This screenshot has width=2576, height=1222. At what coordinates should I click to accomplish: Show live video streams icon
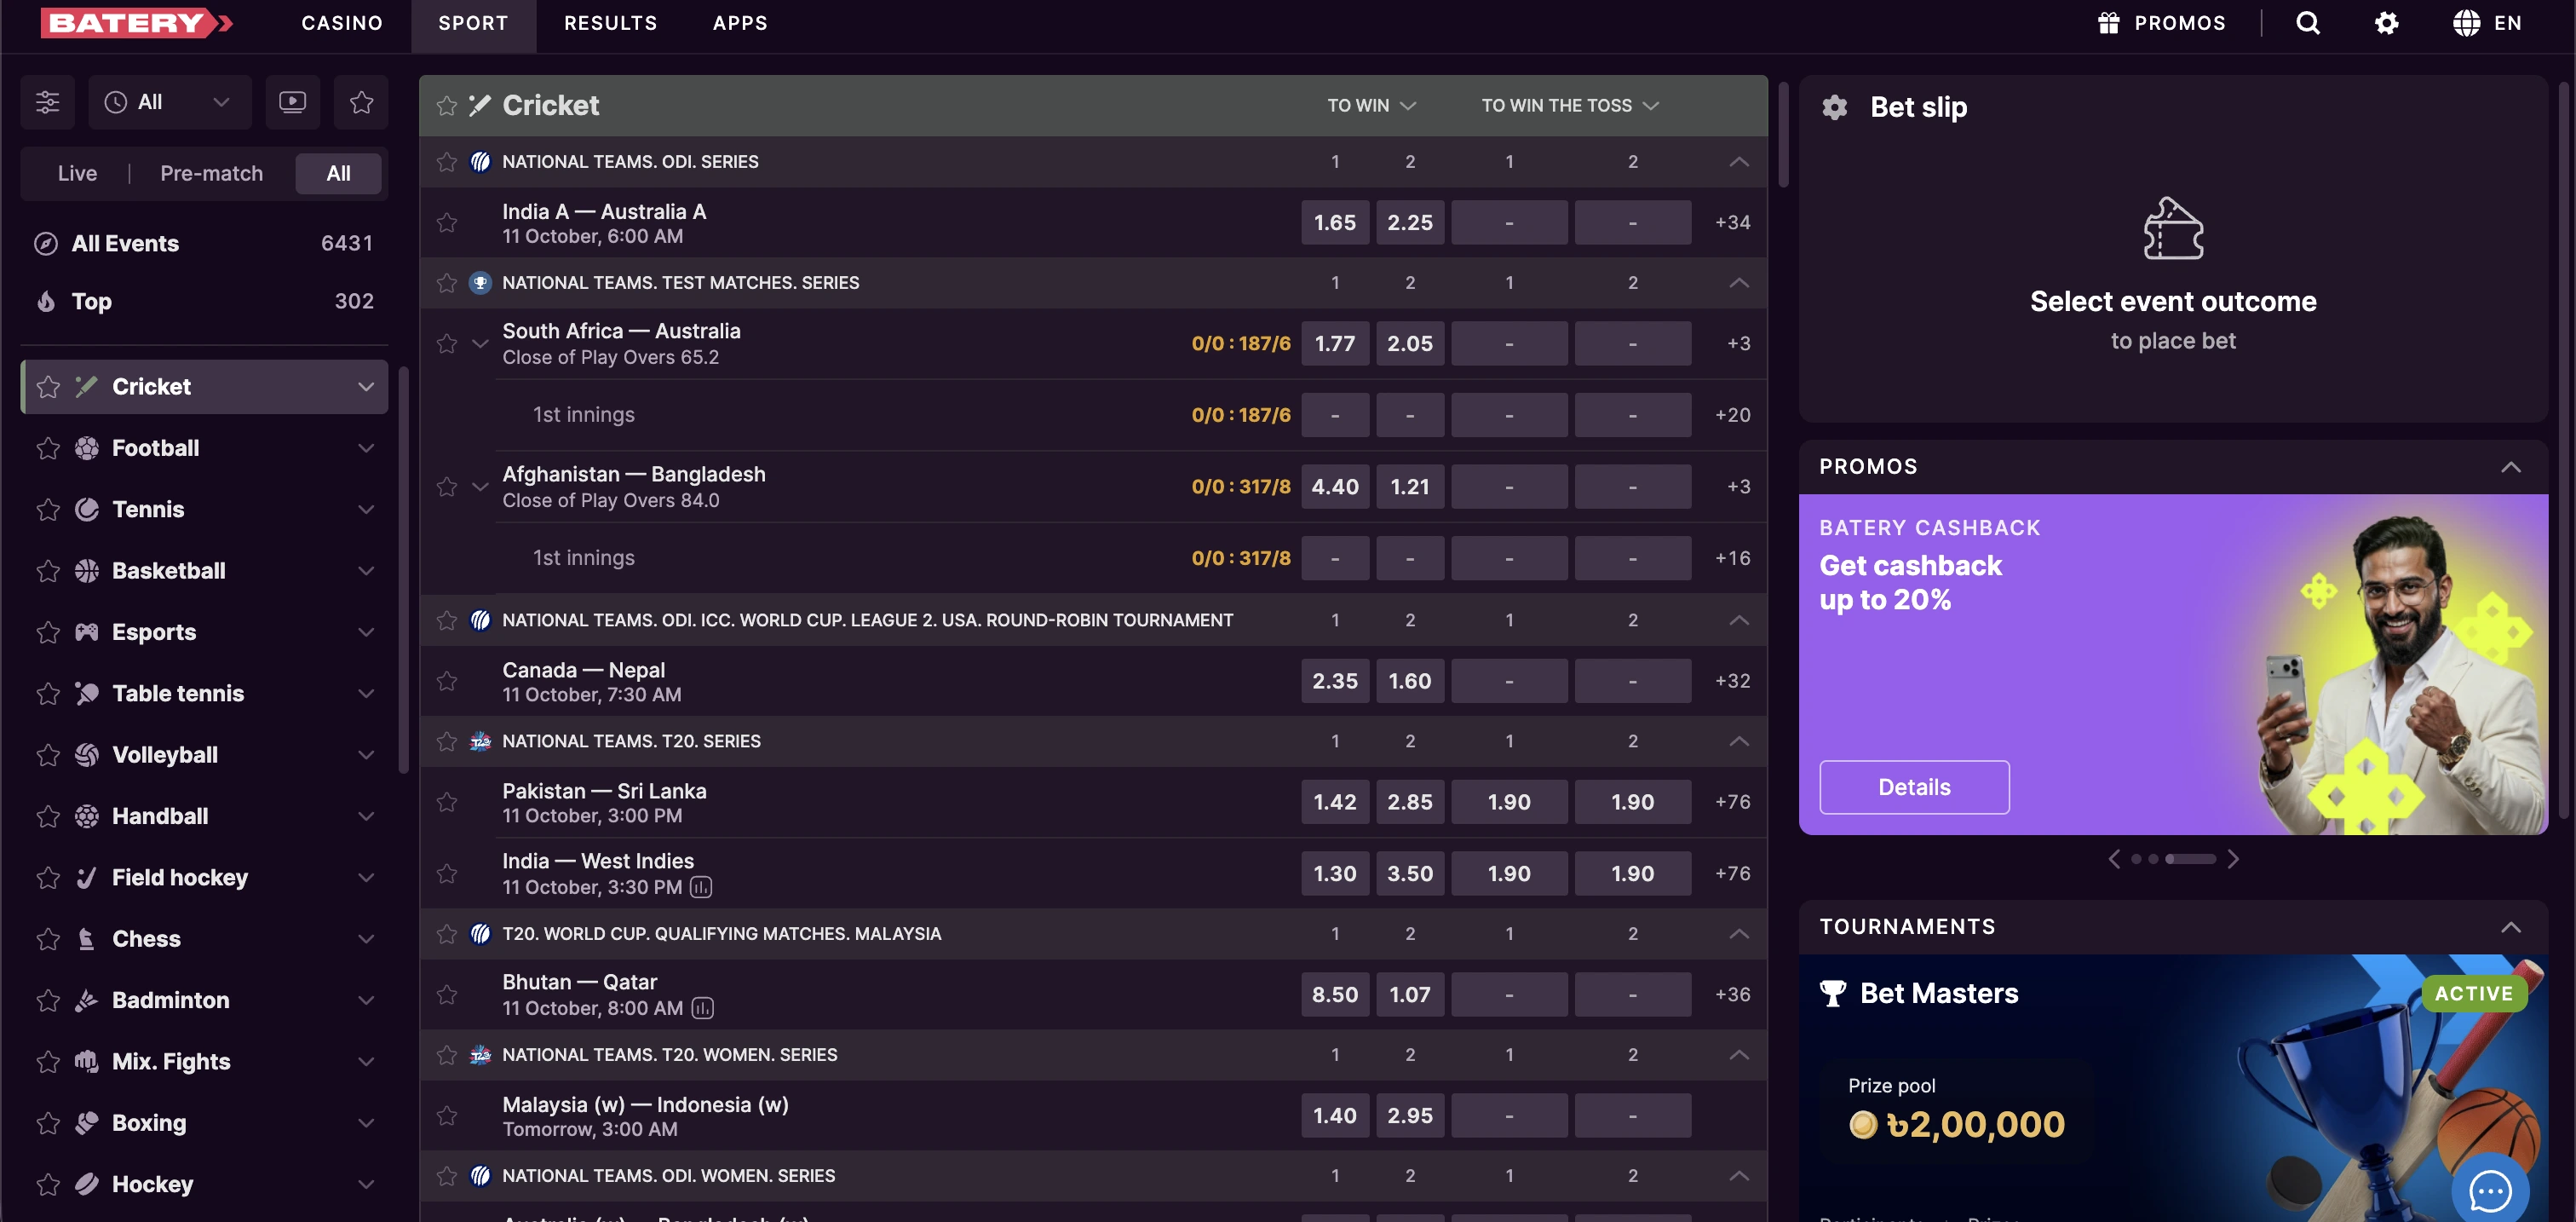coord(292,102)
